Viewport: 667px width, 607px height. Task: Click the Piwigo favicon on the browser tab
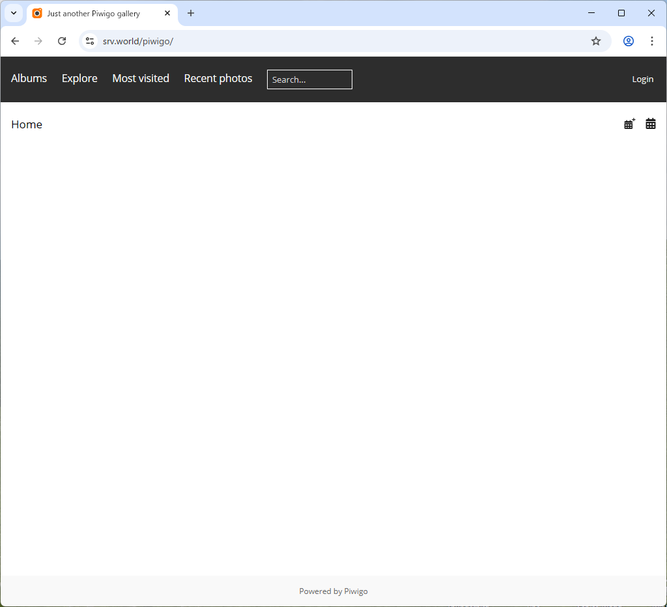tap(36, 13)
